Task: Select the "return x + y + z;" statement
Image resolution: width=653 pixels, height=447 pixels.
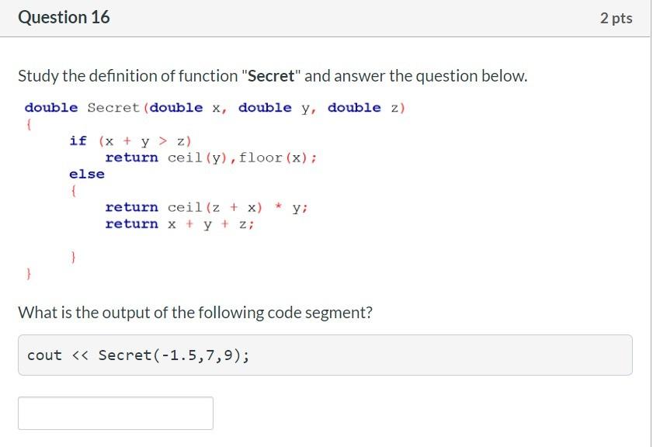Action: tap(179, 224)
